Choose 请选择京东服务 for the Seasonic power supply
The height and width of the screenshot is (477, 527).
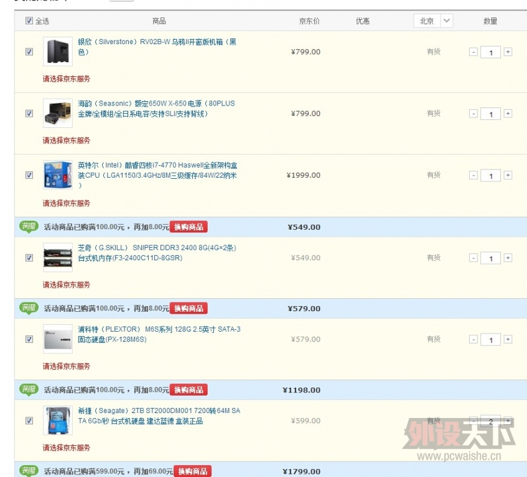pos(67,140)
